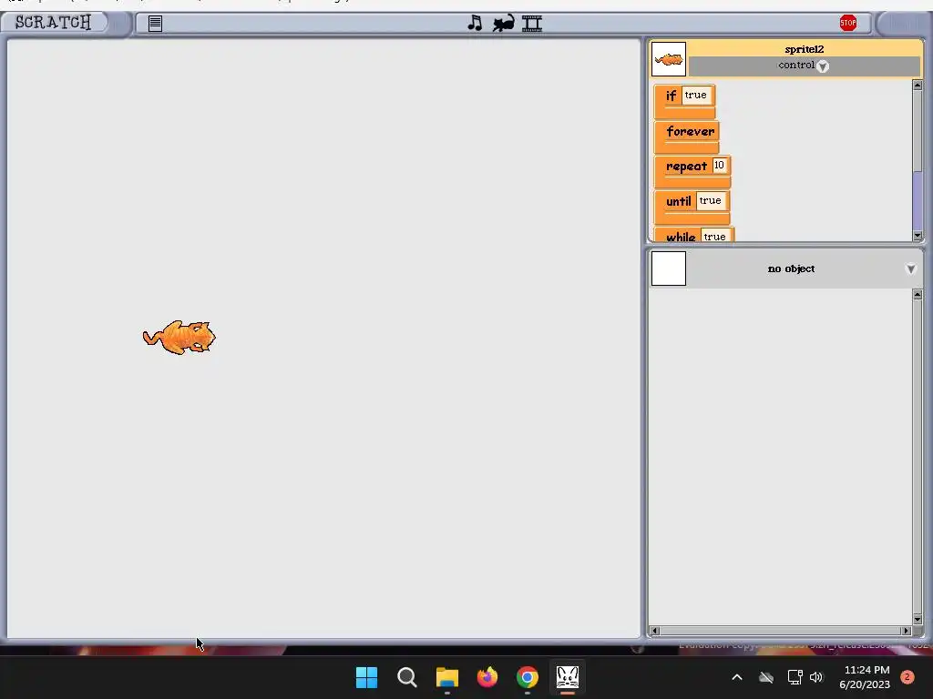Select the orange tiger sprite on stage
Screen dimensions: 933x699
pyautogui.click(x=179, y=338)
